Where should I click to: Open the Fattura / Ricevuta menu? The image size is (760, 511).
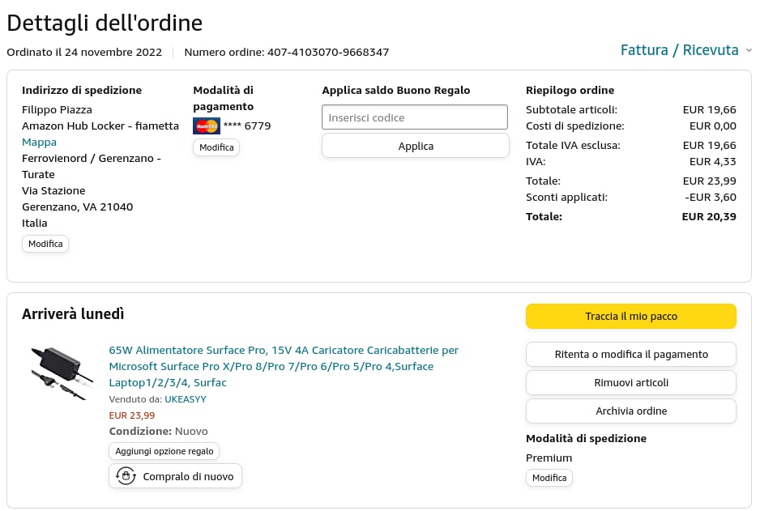coord(679,50)
